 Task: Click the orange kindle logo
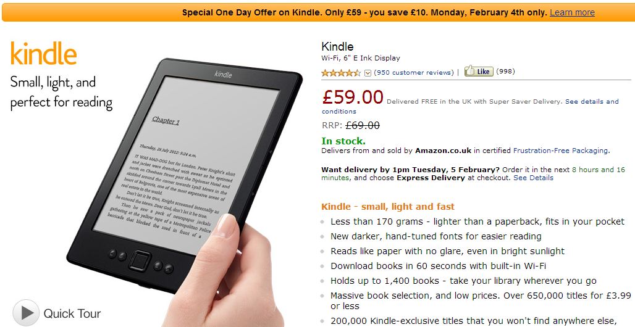tap(43, 54)
